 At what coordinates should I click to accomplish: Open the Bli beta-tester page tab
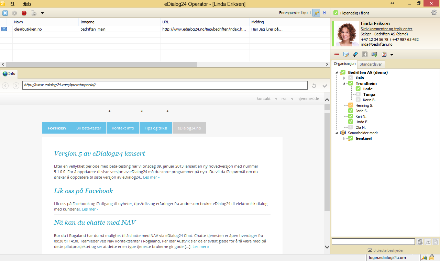coord(89,128)
